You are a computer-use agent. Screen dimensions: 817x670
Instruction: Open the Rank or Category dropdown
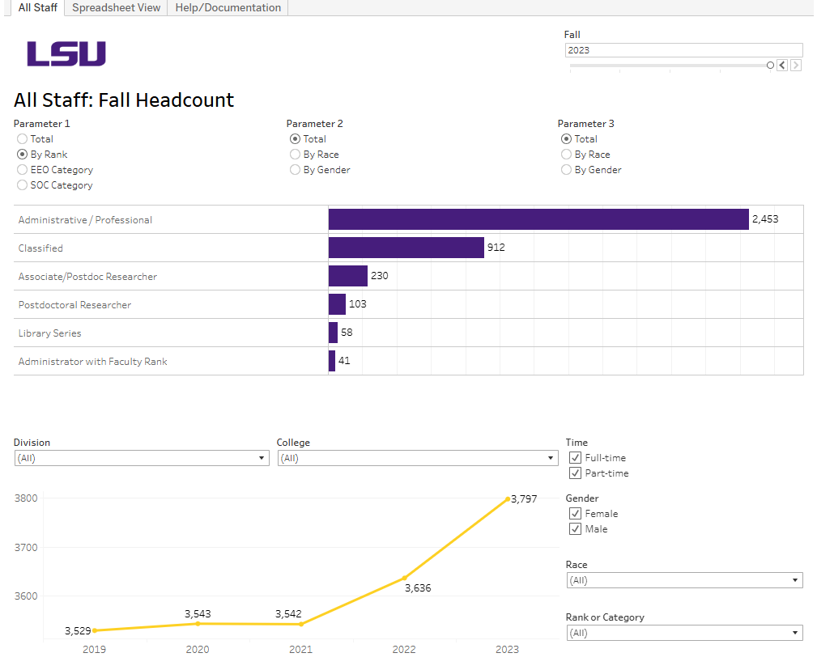[795, 632]
